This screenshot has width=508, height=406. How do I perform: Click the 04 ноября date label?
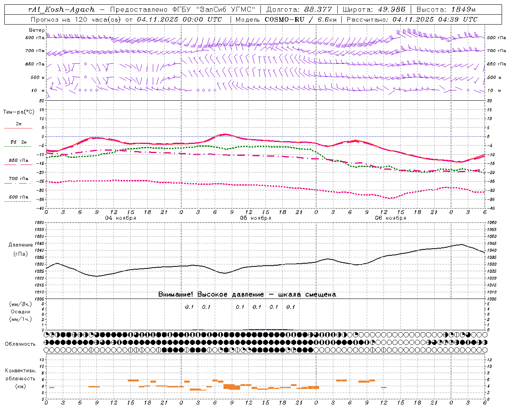121,218
